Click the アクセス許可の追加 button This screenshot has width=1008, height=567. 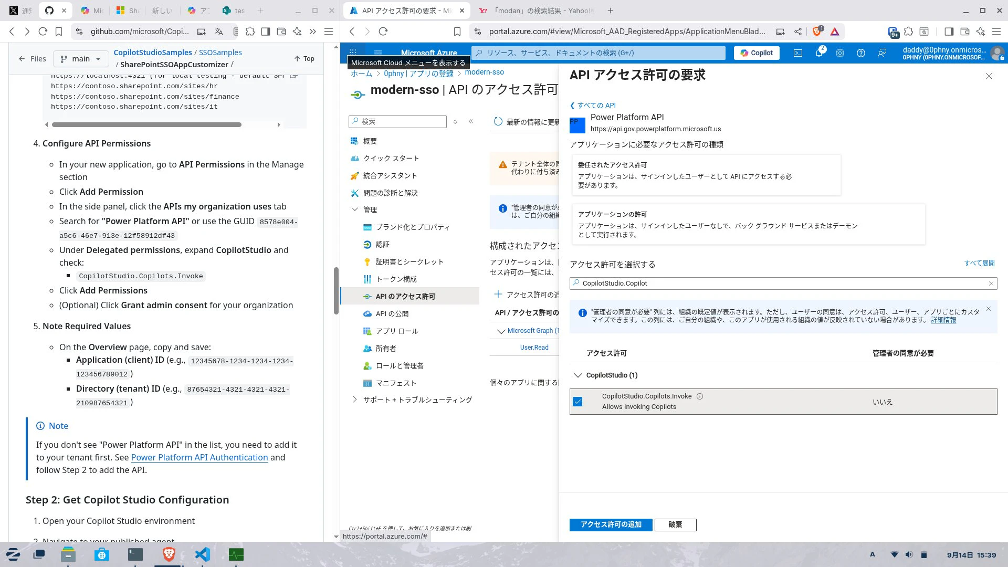[611, 524]
